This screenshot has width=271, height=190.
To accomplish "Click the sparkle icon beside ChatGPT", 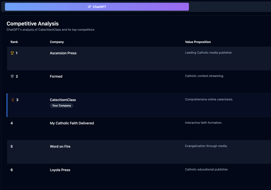I will tap(89, 7).
